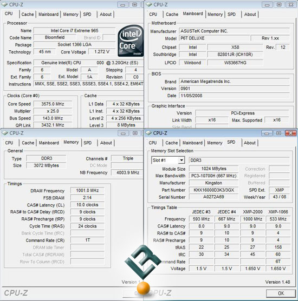Viewport: 298px width, 301px height.
Task: Select Memory tab in top-right Mainboard window
Action: tap(215, 15)
